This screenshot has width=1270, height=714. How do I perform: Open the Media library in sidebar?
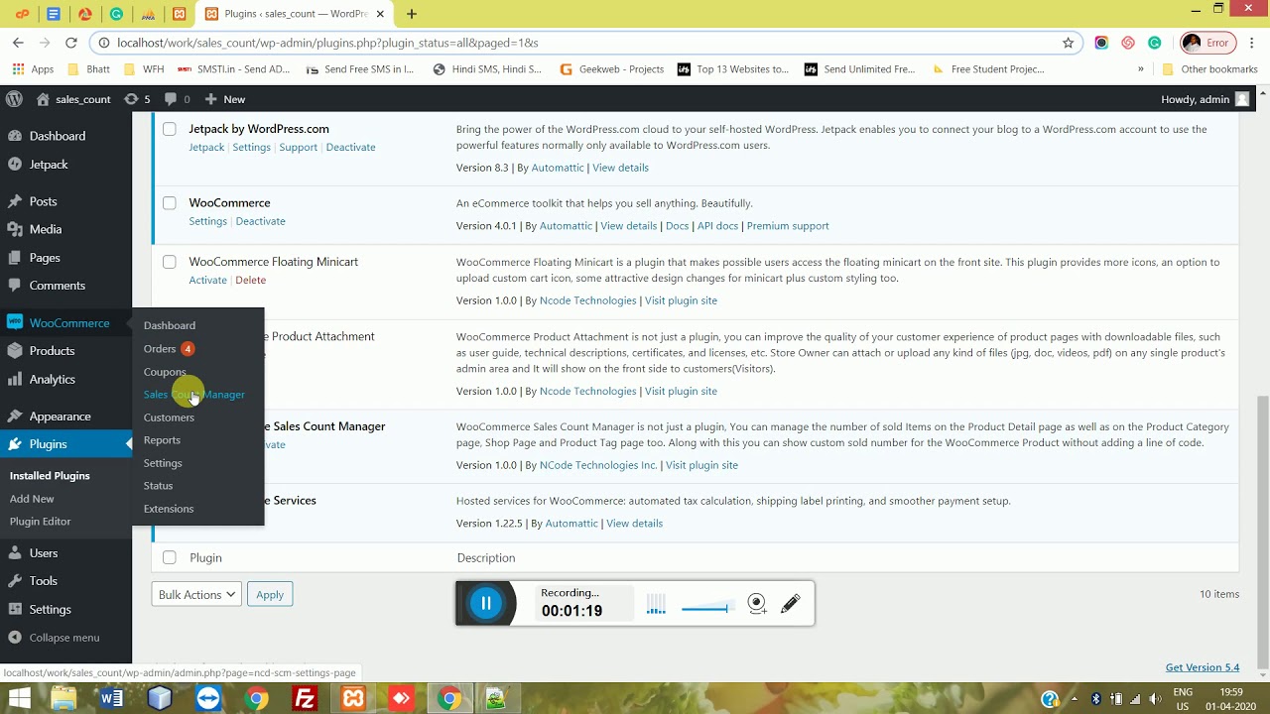coord(46,229)
